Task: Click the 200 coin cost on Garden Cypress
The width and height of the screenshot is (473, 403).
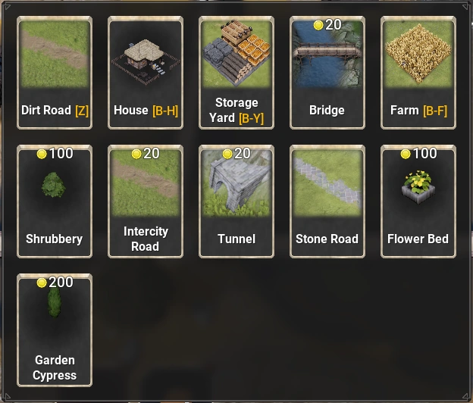Action: [x=55, y=283]
